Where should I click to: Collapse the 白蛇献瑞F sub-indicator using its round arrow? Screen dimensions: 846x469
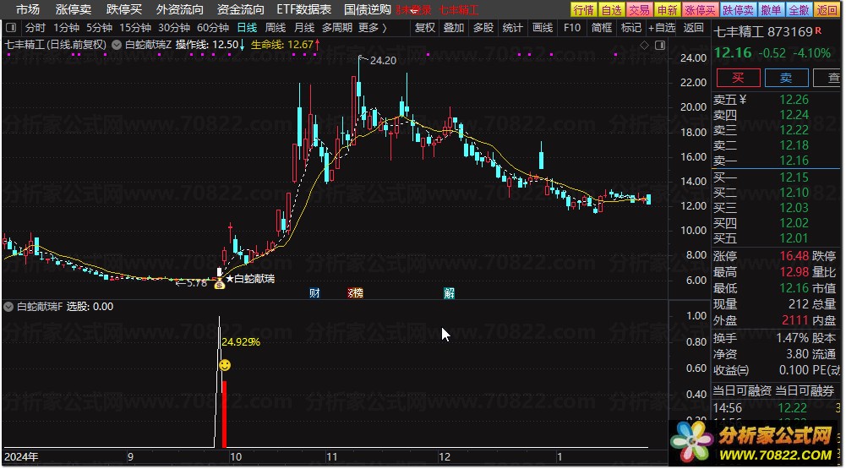[x=8, y=307]
